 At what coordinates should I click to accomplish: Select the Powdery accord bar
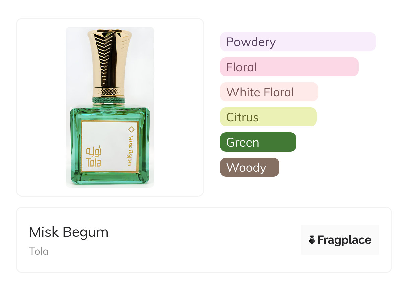(297, 42)
